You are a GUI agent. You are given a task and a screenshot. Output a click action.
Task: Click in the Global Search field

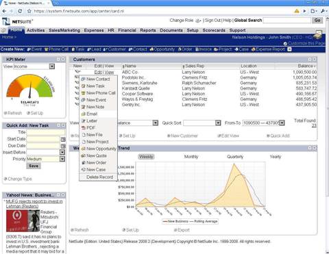tap(287, 21)
